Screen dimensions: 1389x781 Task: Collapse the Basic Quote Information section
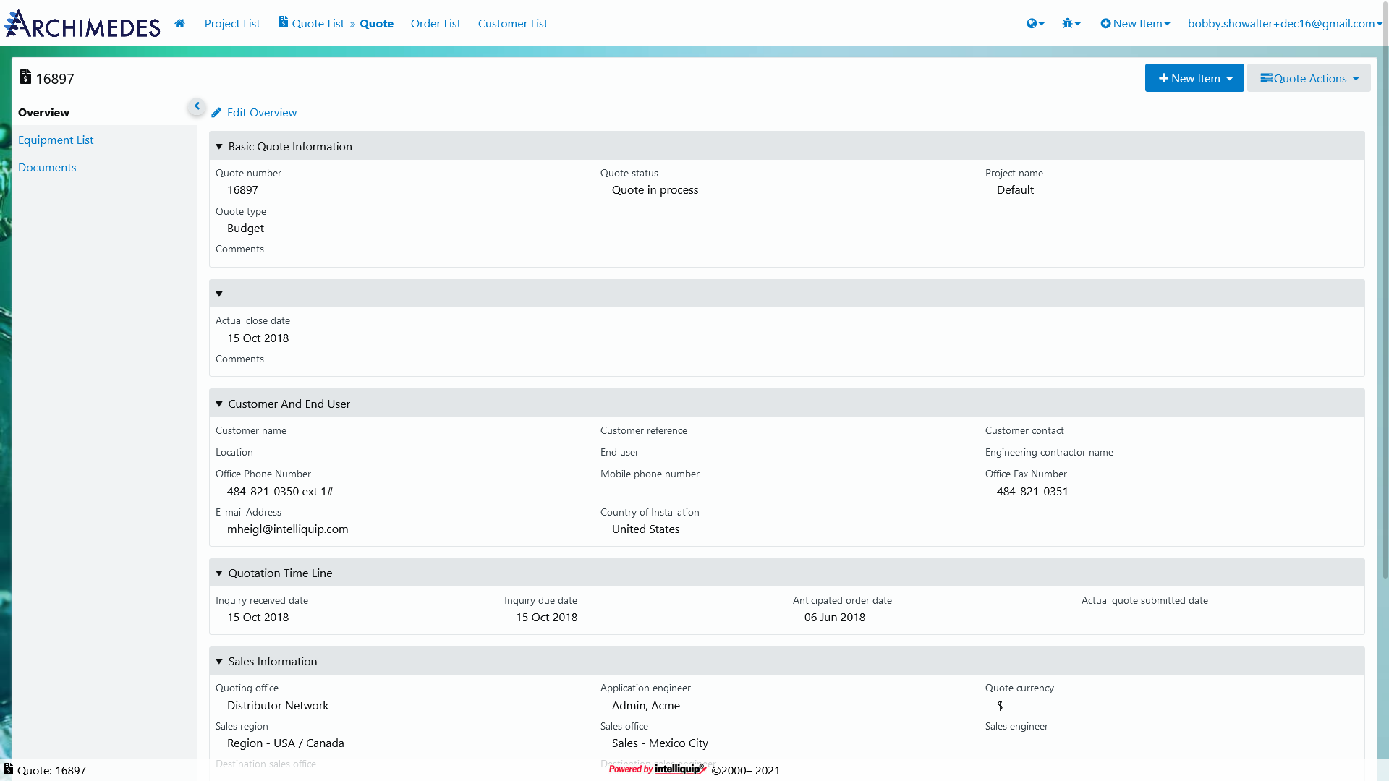pyautogui.click(x=219, y=147)
